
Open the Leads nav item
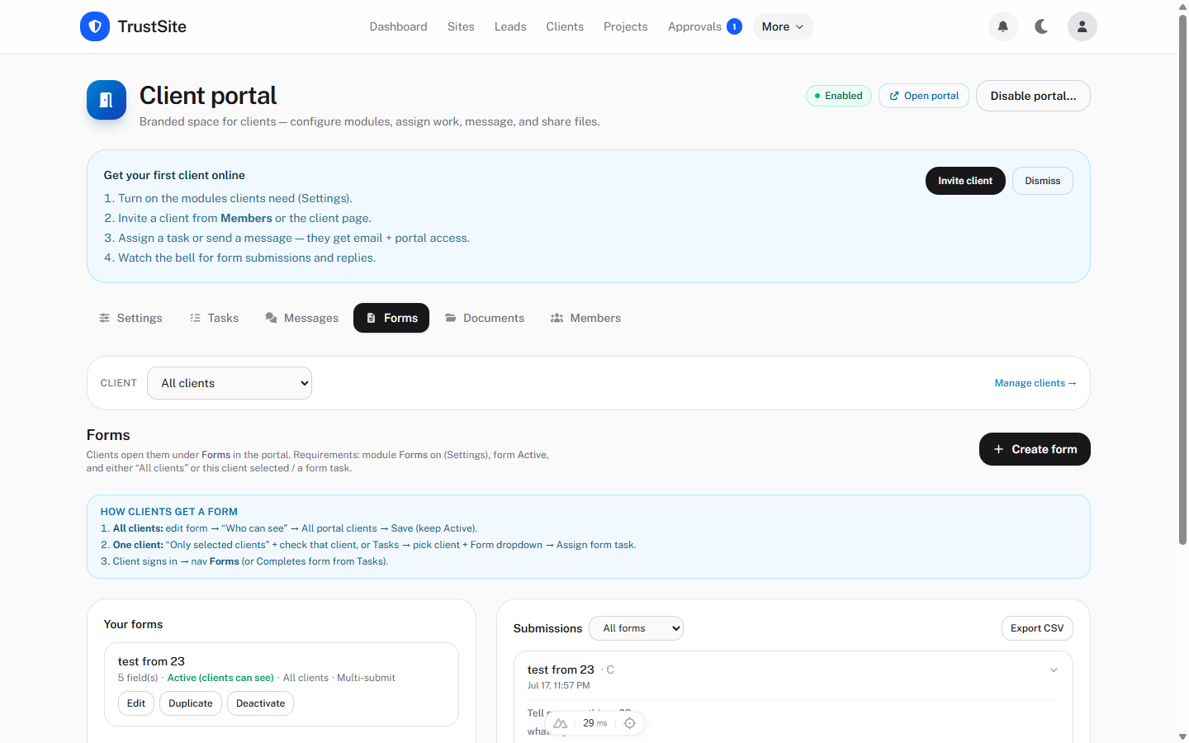510,26
